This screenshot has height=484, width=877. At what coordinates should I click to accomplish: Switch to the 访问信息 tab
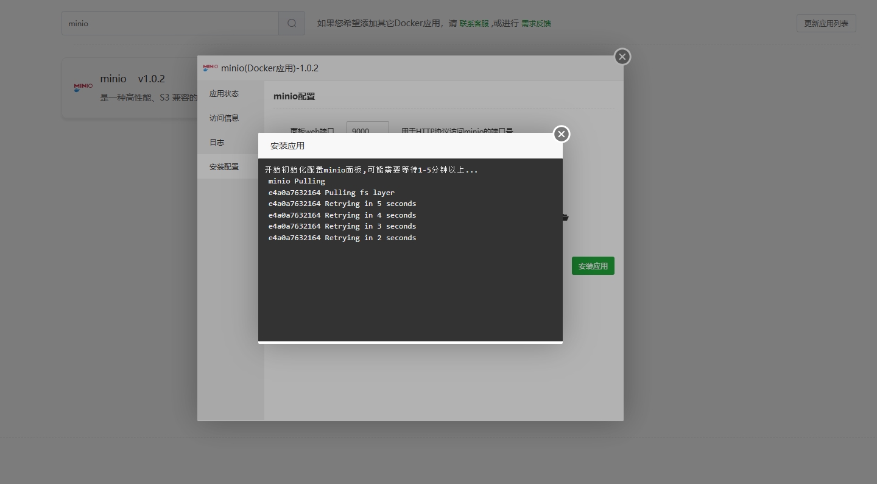pos(231,118)
